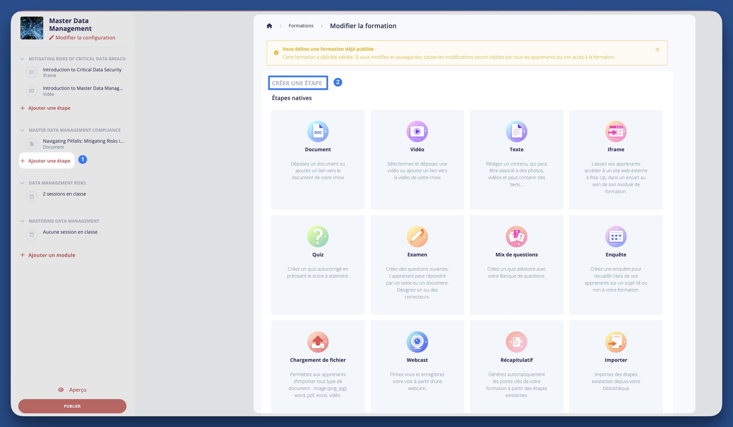733x427 pixels.
Task: Select the Document step type icon
Action: pos(318,131)
